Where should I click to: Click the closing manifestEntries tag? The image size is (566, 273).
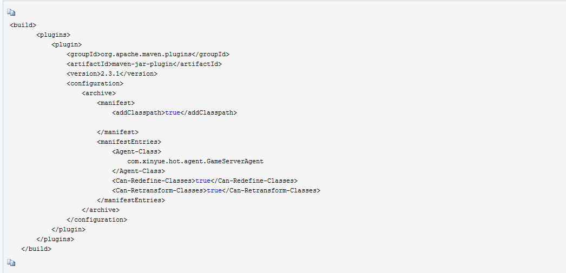pyautogui.click(x=131, y=200)
